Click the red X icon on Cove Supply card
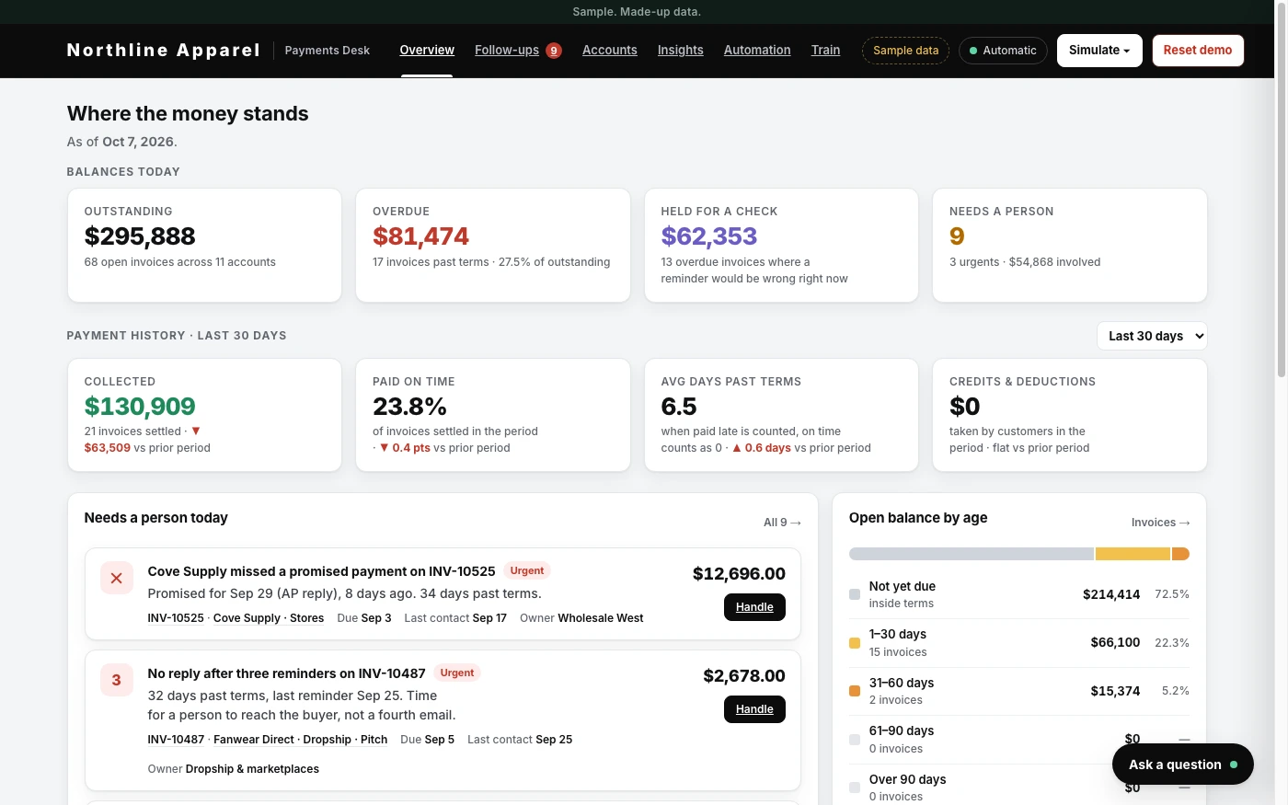1288x805 pixels. point(117,578)
